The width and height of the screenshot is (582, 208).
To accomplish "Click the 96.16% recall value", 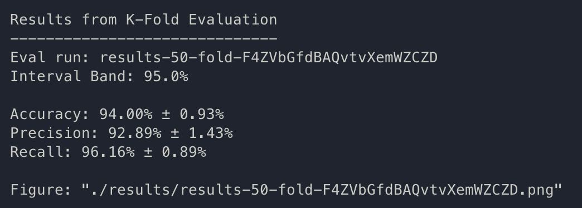I will 108,152.
